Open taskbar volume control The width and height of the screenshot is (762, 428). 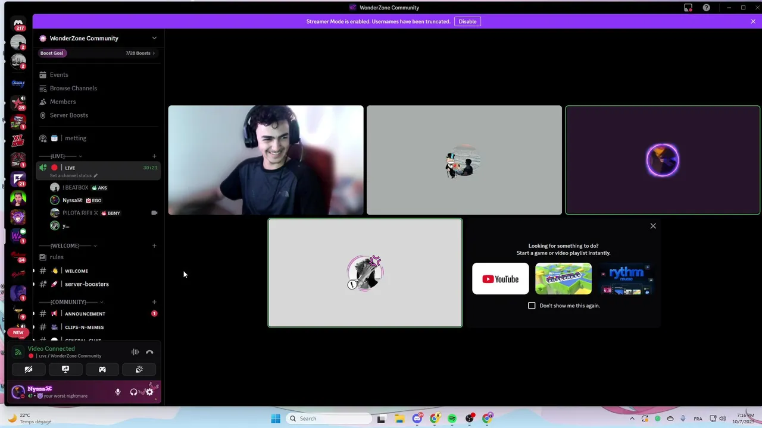coord(723,418)
